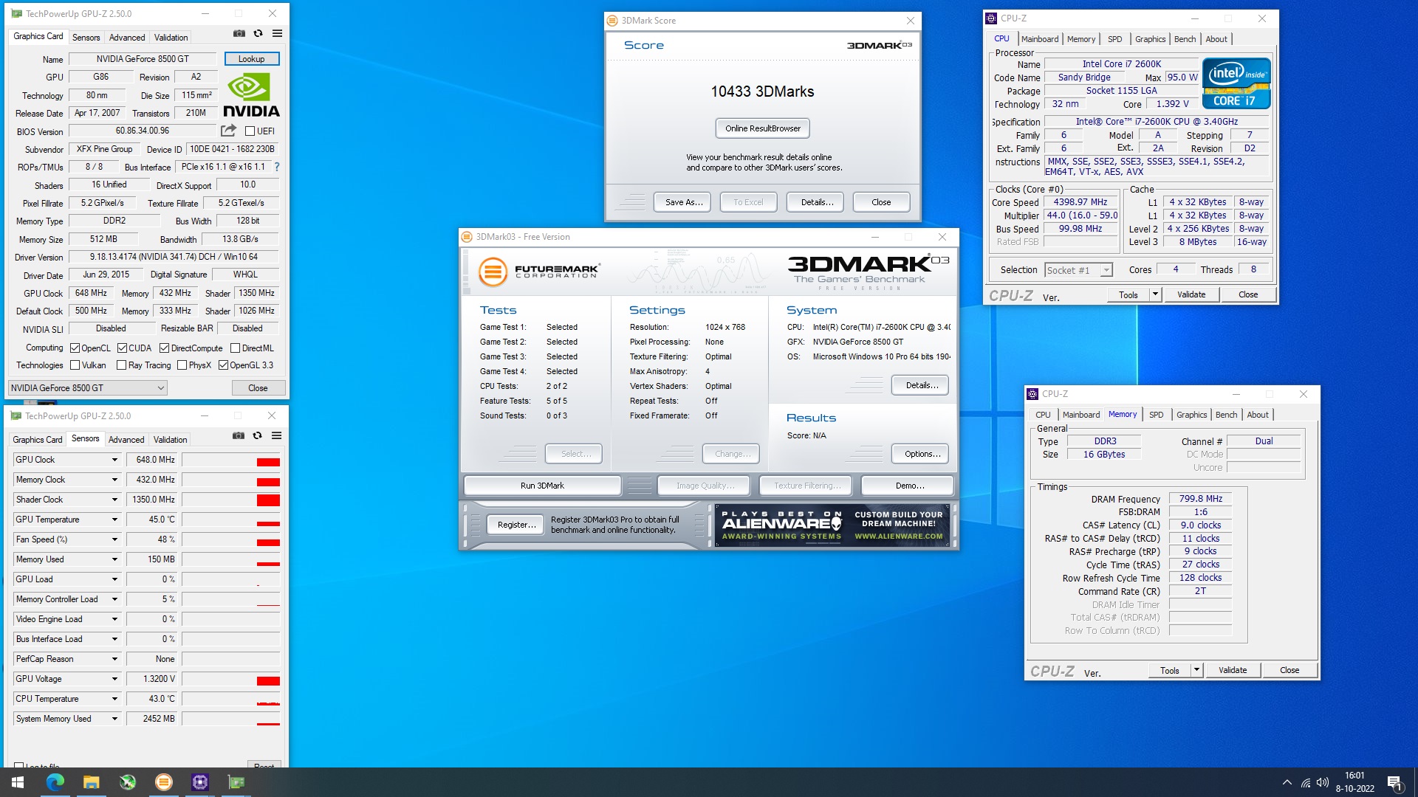The image size is (1418, 797).
Task: Toggle the DirectML checkbox
Action: pyautogui.click(x=235, y=348)
